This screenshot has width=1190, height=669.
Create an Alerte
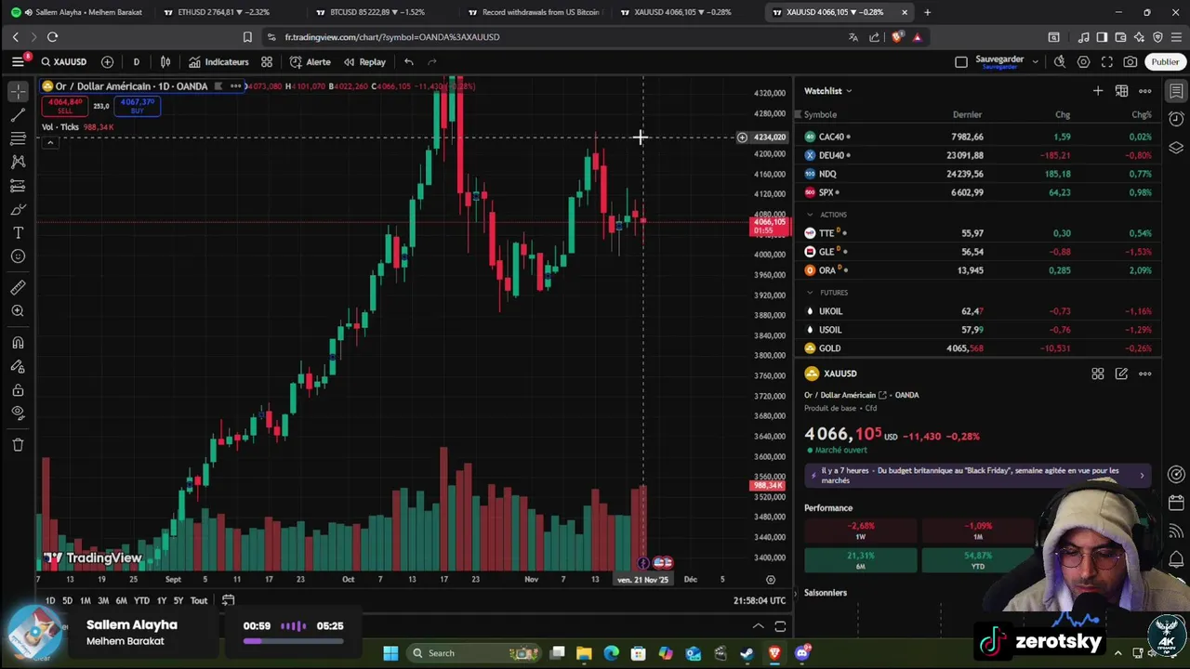click(x=311, y=62)
